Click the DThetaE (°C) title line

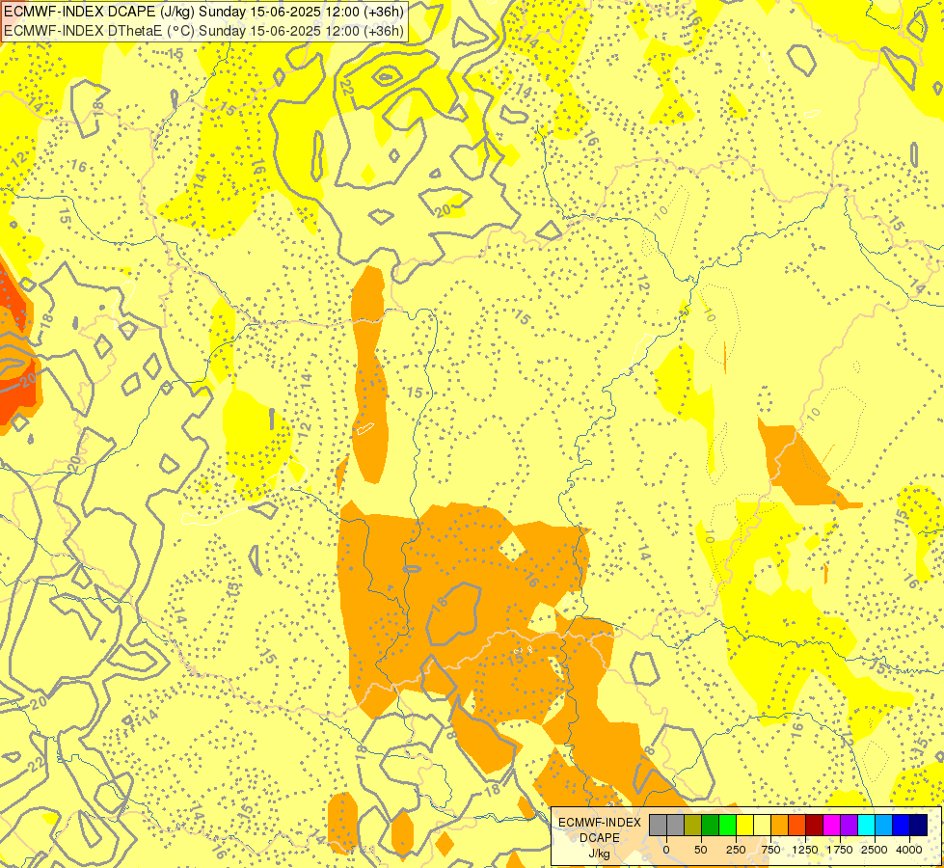tap(203, 31)
